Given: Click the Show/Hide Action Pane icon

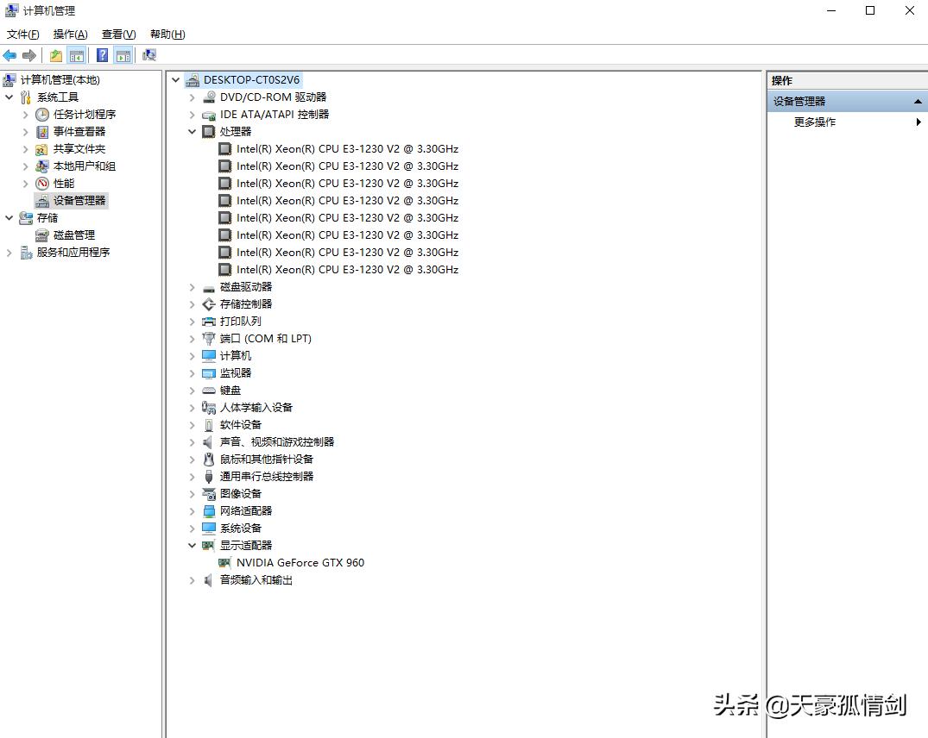Looking at the screenshot, I should coord(123,54).
